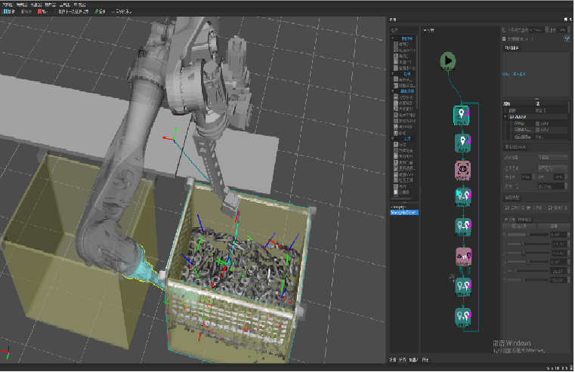This screenshot has width=575, height=372.
Task: Toggle first checkbox in properties table
Action: [536, 124]
